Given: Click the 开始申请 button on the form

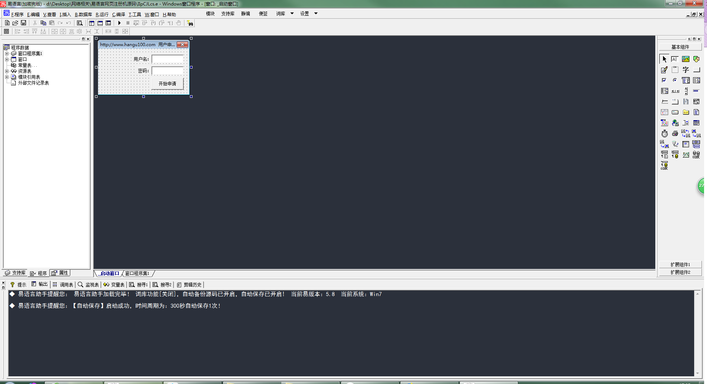Looking at the screenshot, I should [167, 84].
